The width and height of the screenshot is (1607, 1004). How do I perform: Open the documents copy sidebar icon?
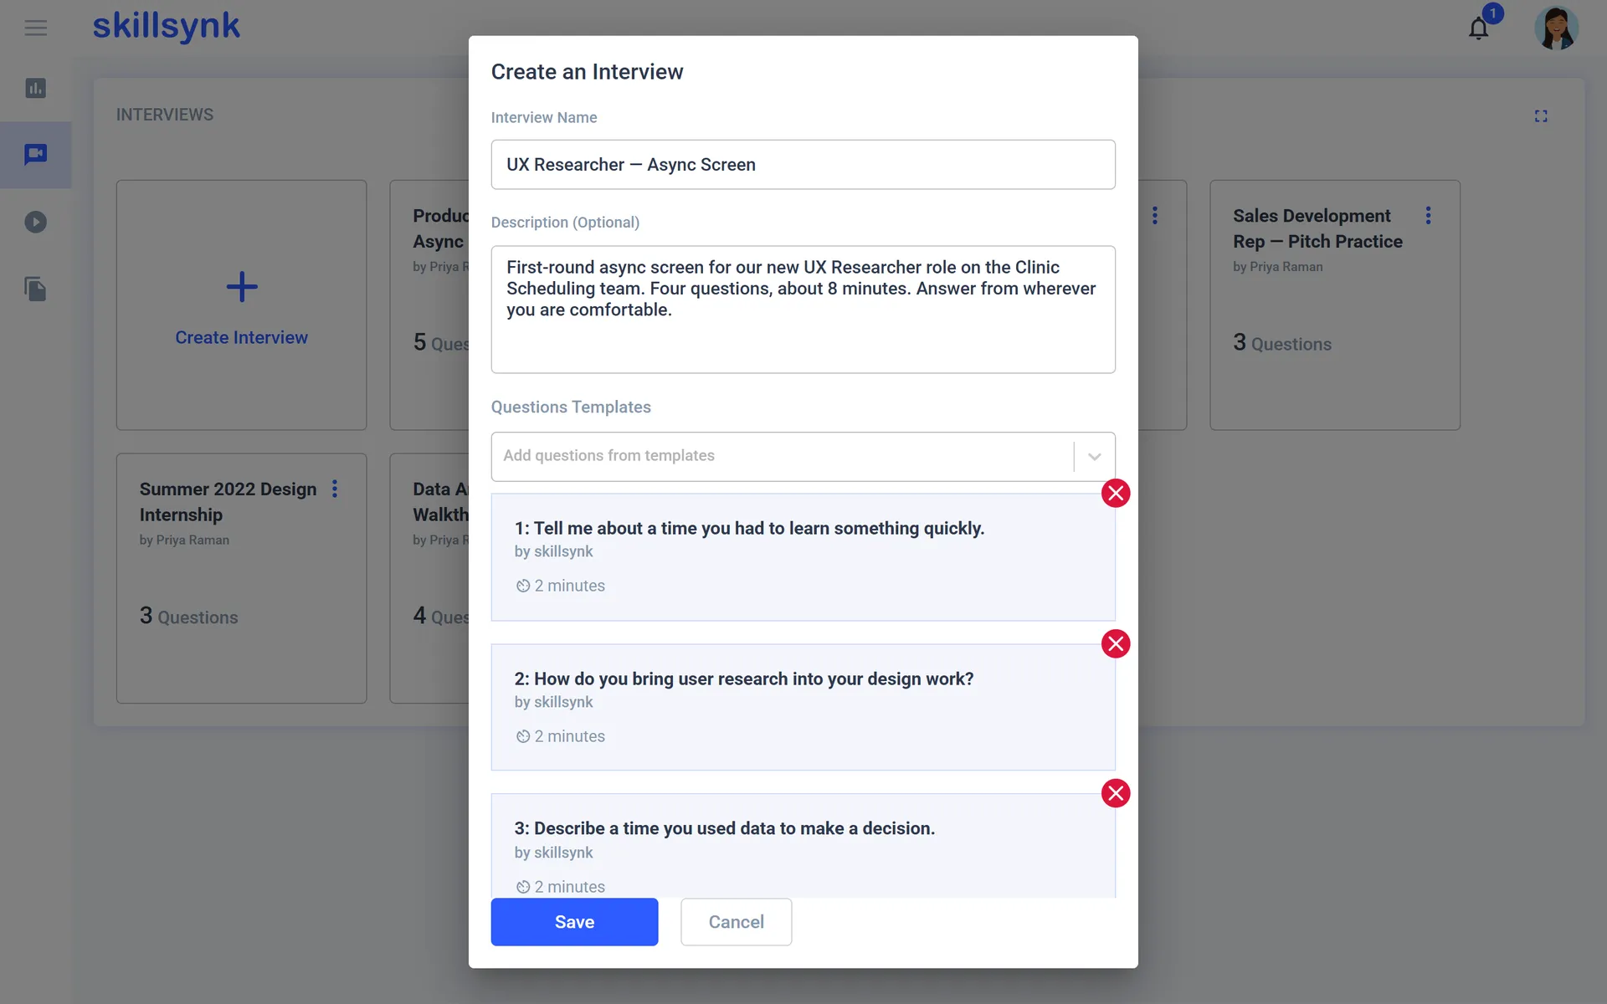35,289
